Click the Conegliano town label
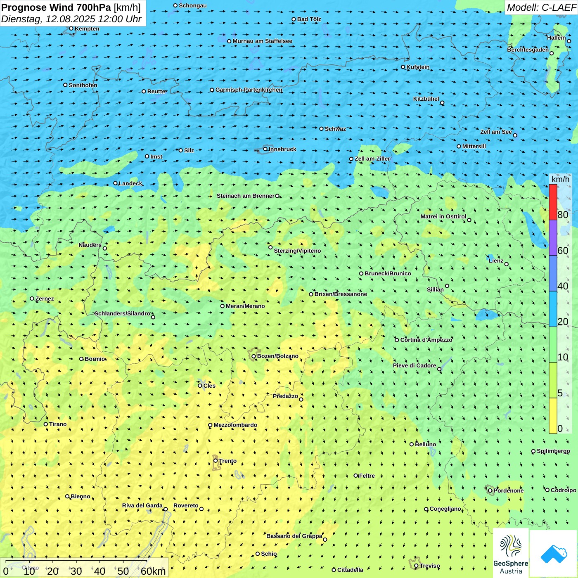The width and height of the screenshot is (578, 578). [445, 509]
